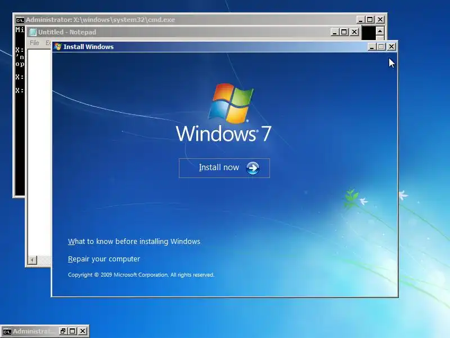Viewport: 450px width, 338px height.
Task: Close the Install Windows window
Action: point(391,47)
